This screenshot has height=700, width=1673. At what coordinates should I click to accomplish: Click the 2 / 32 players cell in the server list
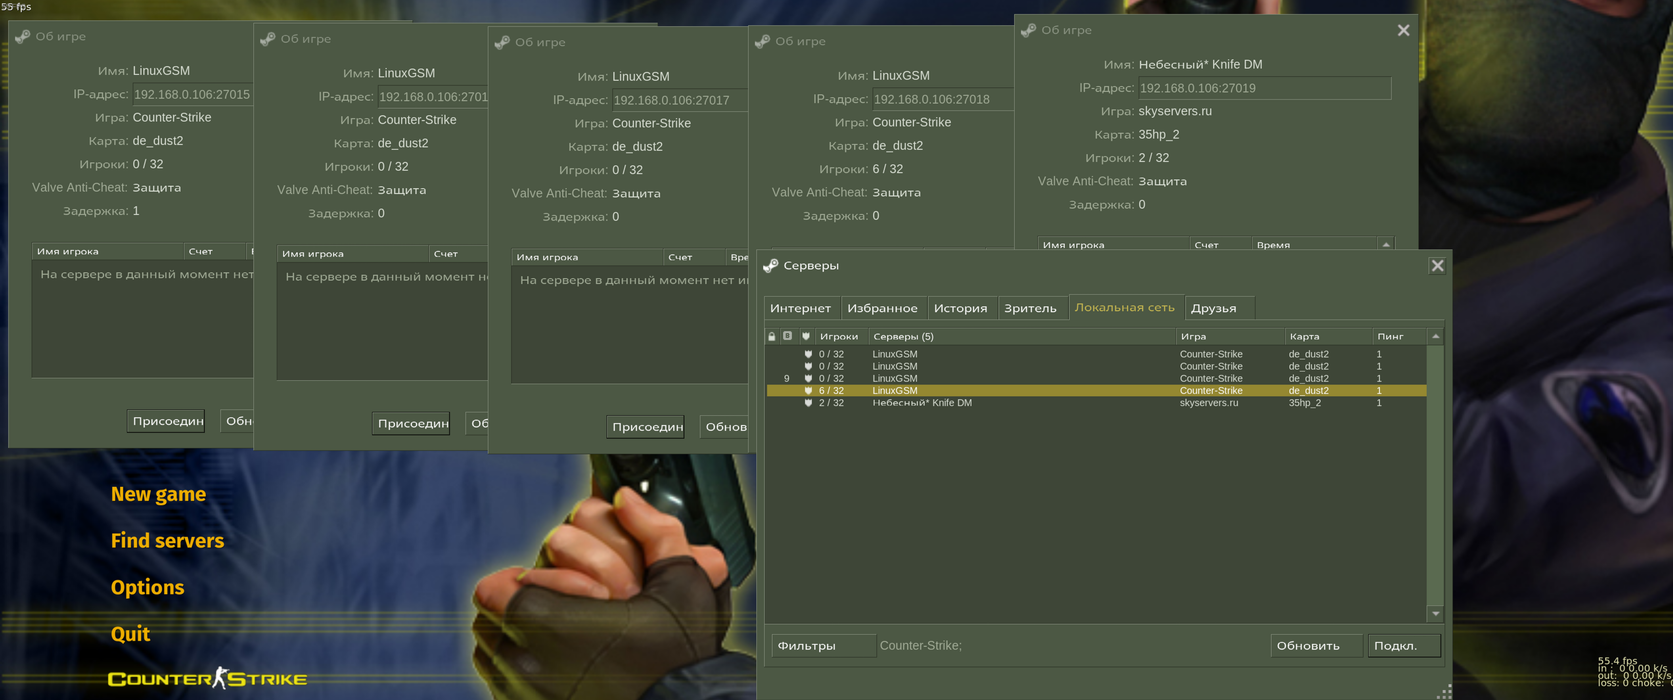pyautogui.click(x=831, y=403)
